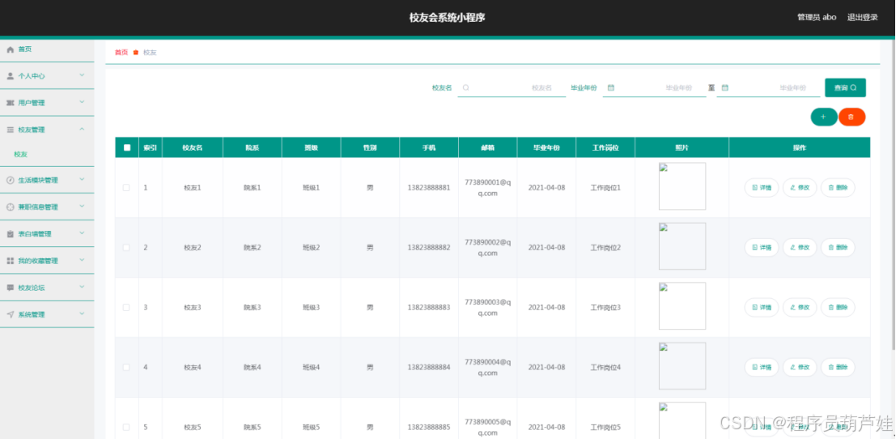896x439 pixels.
Task: Click the 工作岗位3 cell
Action: click(x=605, y=308)
